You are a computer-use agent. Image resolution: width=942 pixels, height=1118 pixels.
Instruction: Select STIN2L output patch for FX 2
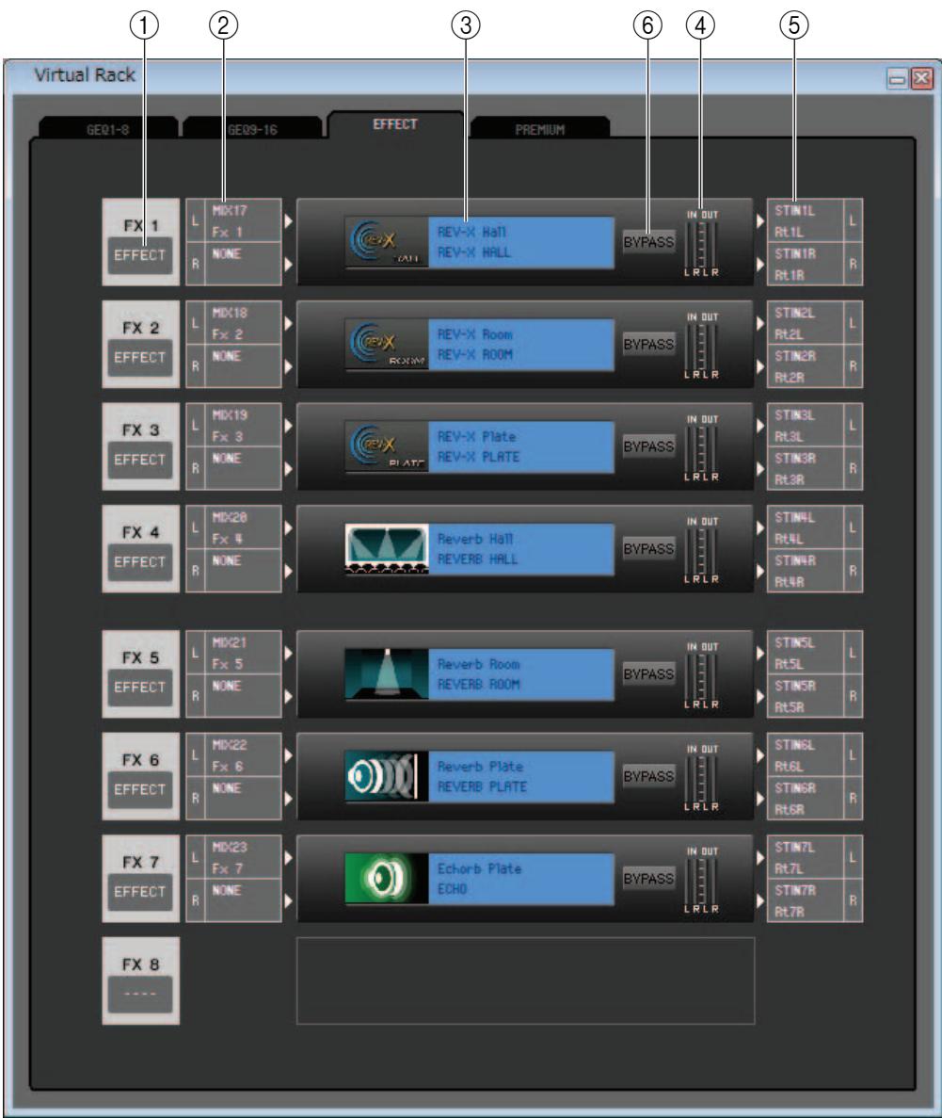pyautogui.click(x=806, y=324)
